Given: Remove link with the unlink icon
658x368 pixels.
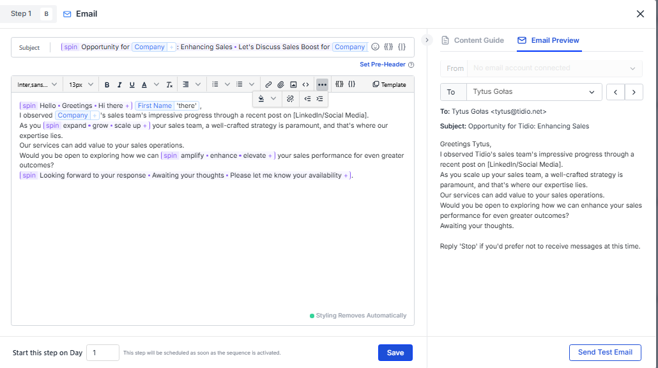Looking at the screenshot, I should (290, 98).
